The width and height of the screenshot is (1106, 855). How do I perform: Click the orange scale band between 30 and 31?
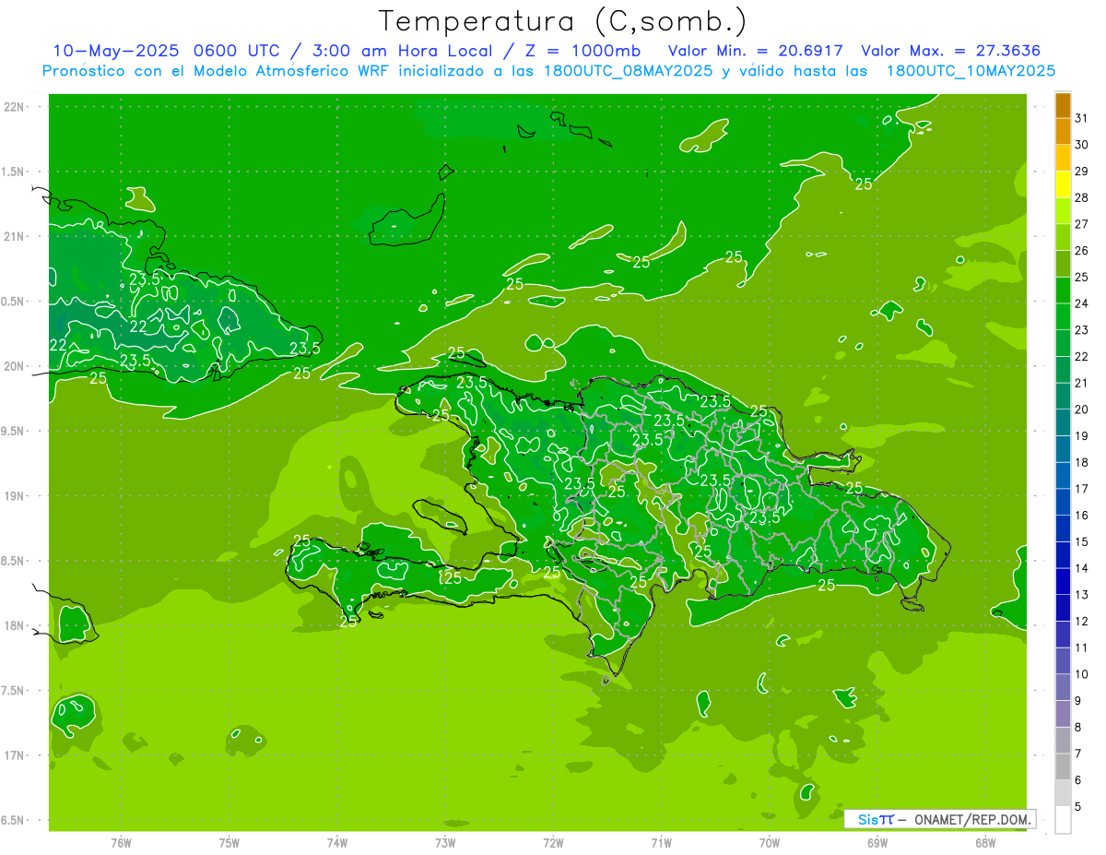coord(1063,131)
